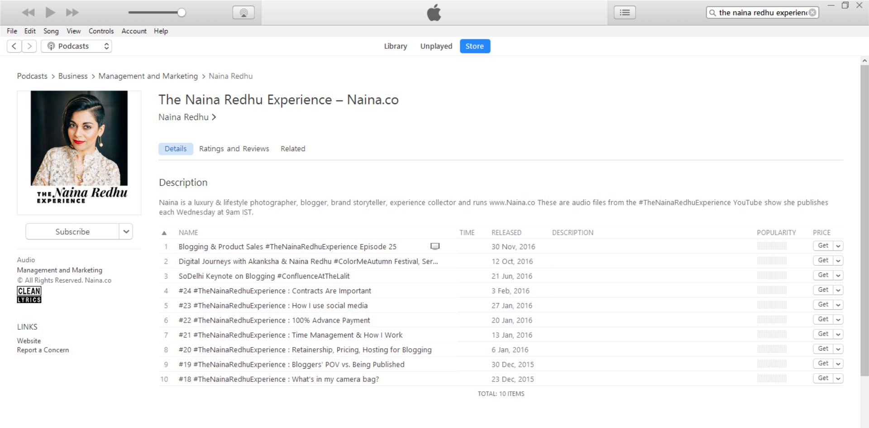Click the Subscribe button
This screenshot has width=869, height=428.
(x=72, y=231)
